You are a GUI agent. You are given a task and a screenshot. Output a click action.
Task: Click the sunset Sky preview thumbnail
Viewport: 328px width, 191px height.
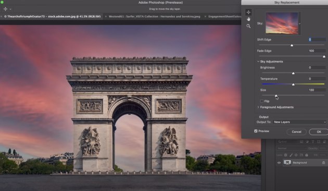282,23
